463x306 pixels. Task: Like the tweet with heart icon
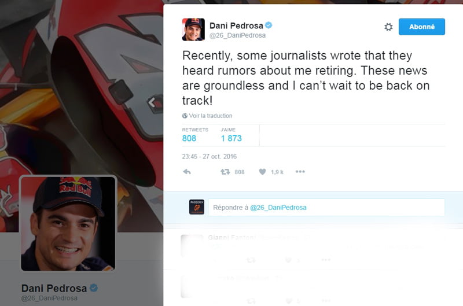263,172
